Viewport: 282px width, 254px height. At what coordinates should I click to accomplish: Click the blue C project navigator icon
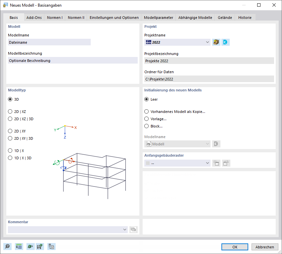tap(225, 42)
